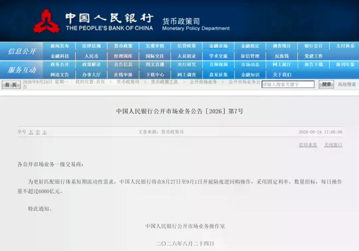Follow the 货币政策司 breadcrumb link

tap(128, 82)
